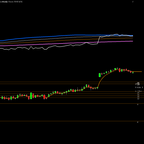The height and width of the screenshot is (144, 144).
Task: Click the tall green candle beside the tall red candle
Action: point(31,96)
